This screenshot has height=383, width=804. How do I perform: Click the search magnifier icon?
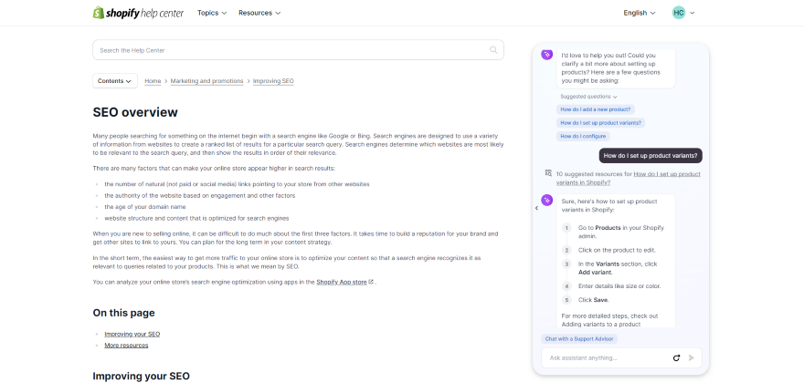click(x=493, y=50)
